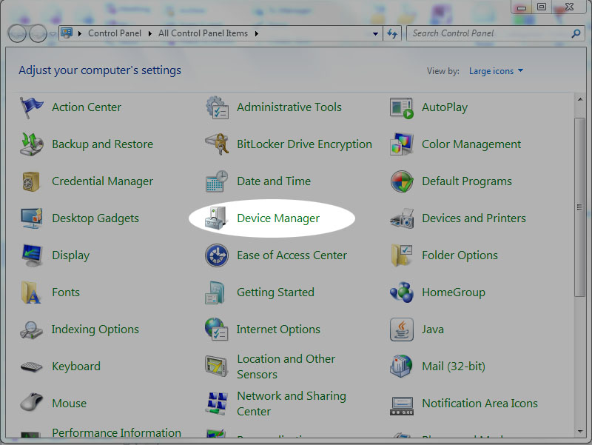
Task: Click the vertical scrollbar thumb
Action: pyautogui.click(x=579, y=207)
